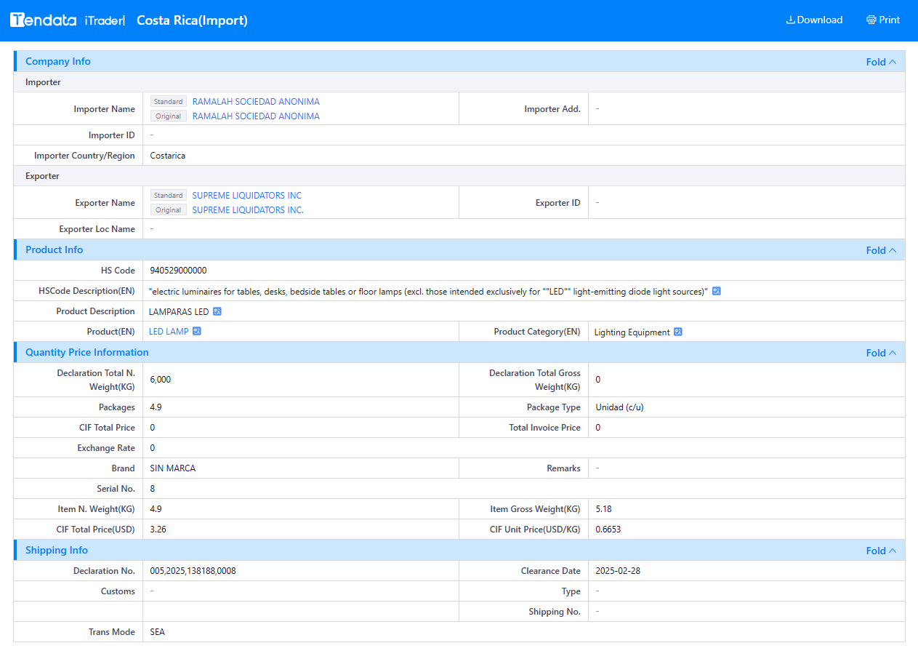Click the declaration net weight value 6,000
Screen dimensions: 918x651
point(161,380)
